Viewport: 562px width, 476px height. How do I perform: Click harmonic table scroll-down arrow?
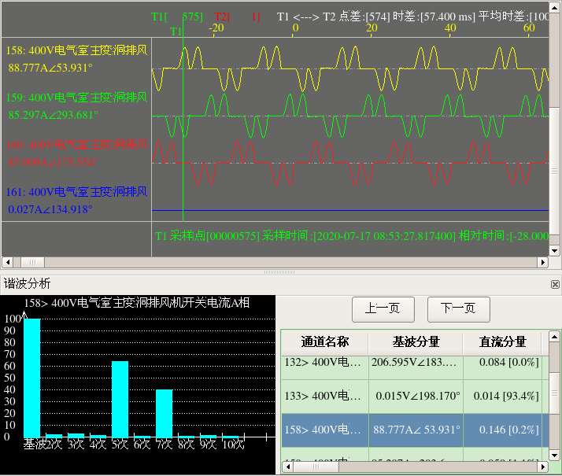point(554,455)
